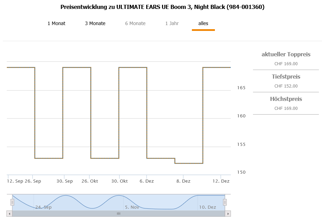Click the aktueller Toppreis heading
The image size is (322, 219).
point(286,54)
